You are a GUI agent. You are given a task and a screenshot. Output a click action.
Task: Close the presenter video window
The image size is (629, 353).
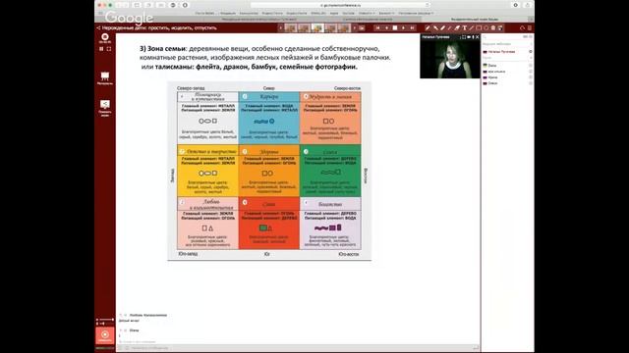(477, 37)
